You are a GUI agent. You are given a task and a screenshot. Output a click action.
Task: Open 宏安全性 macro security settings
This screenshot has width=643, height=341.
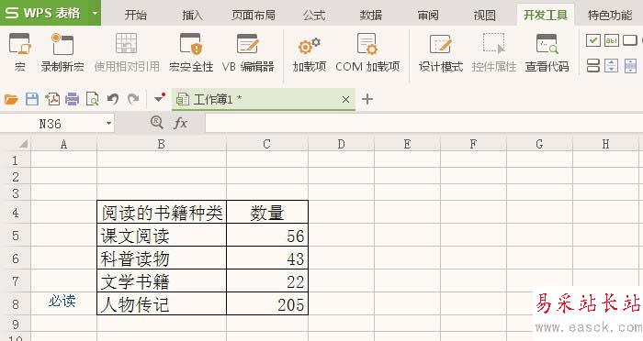point(191,53)
